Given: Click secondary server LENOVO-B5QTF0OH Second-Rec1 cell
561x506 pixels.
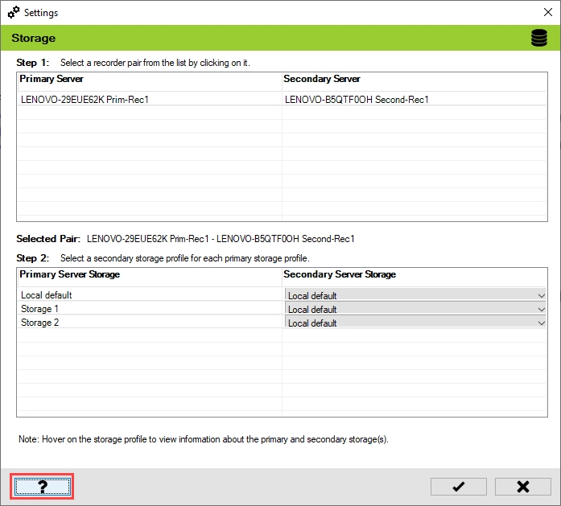Looking at the screenshot, I should [x=357, y=100].
